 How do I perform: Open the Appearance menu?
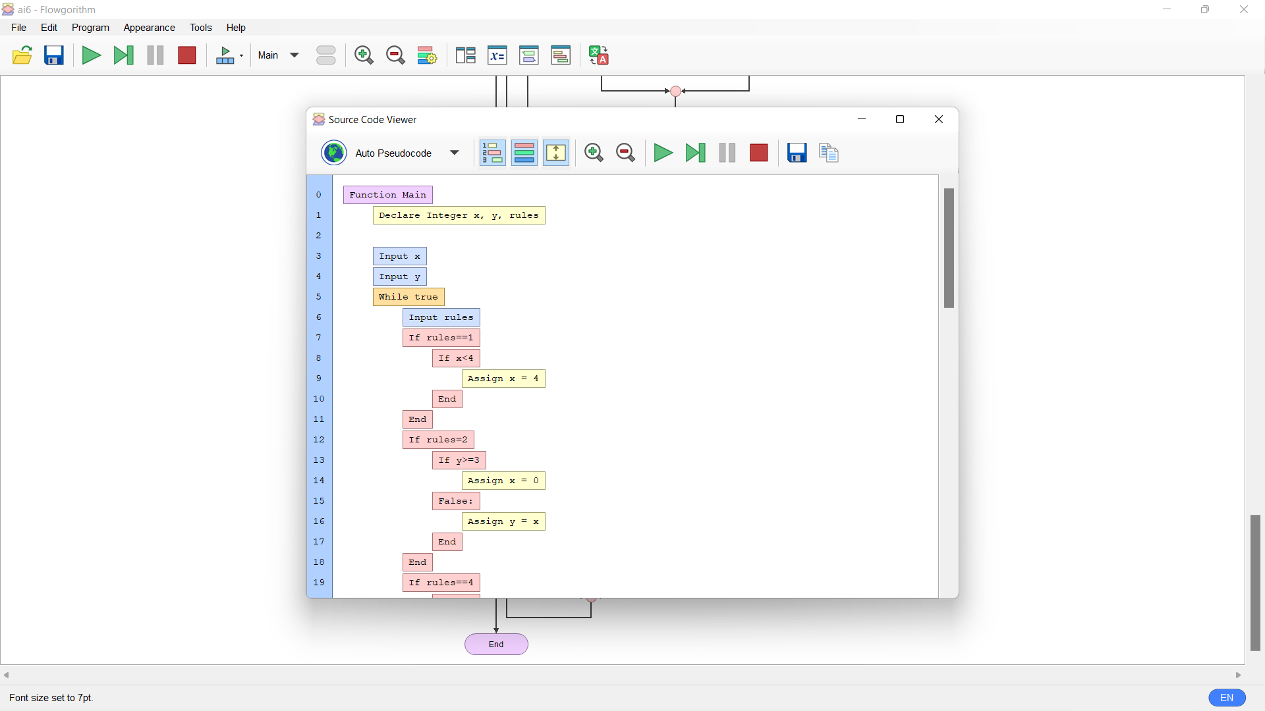pyautogui.click(x=149, y=28)
